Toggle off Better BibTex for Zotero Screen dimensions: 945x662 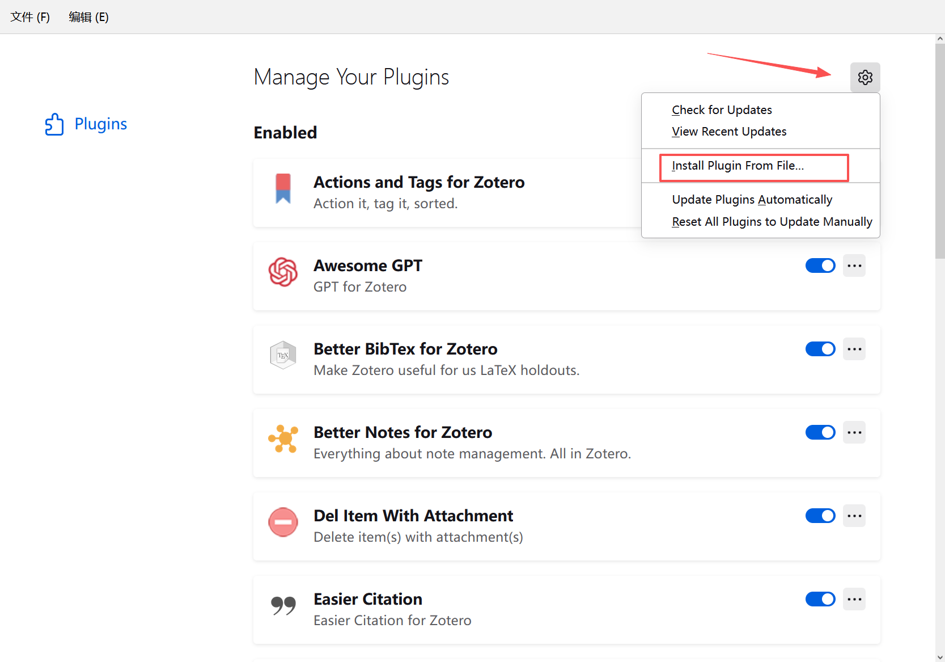820,349
